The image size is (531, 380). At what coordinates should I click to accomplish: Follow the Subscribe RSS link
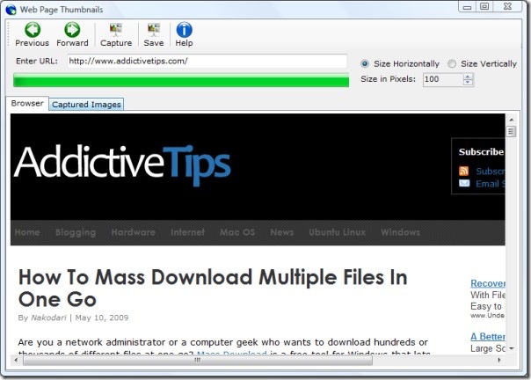490,172
